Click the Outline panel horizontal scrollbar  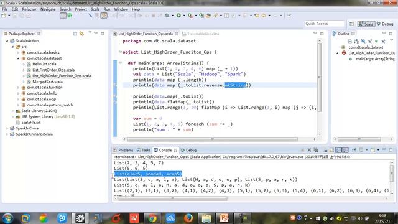[364, 139]
